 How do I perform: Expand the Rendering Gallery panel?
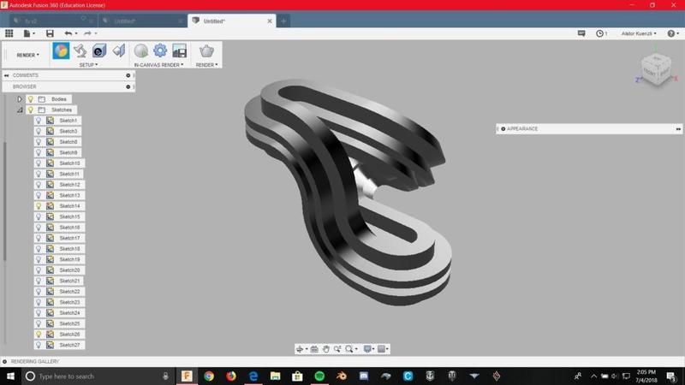pyautogui.click(x=5, y=361)
